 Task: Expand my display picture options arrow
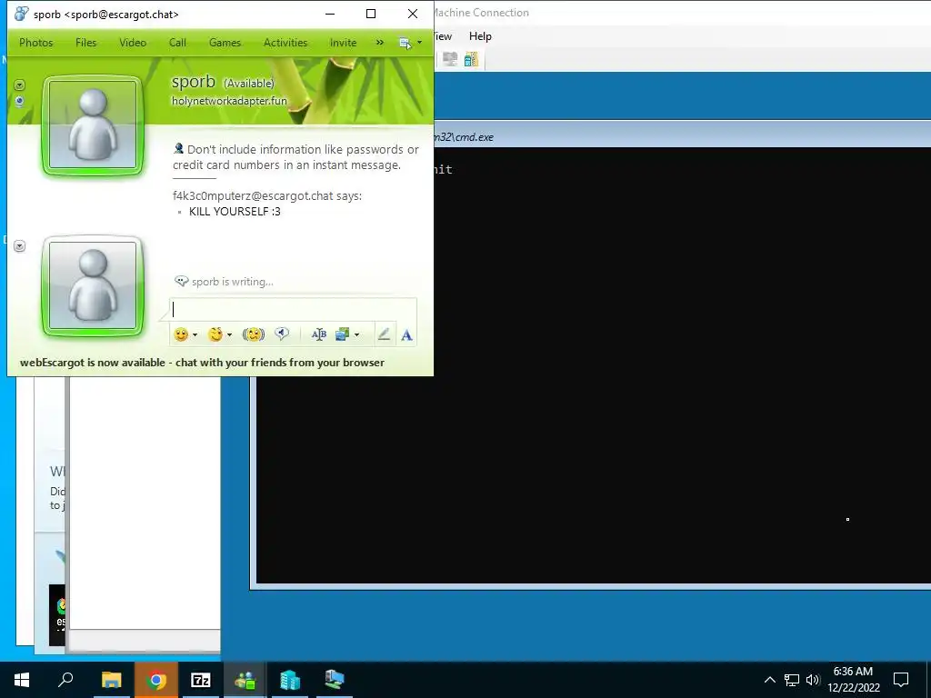(x=20, y=245)
